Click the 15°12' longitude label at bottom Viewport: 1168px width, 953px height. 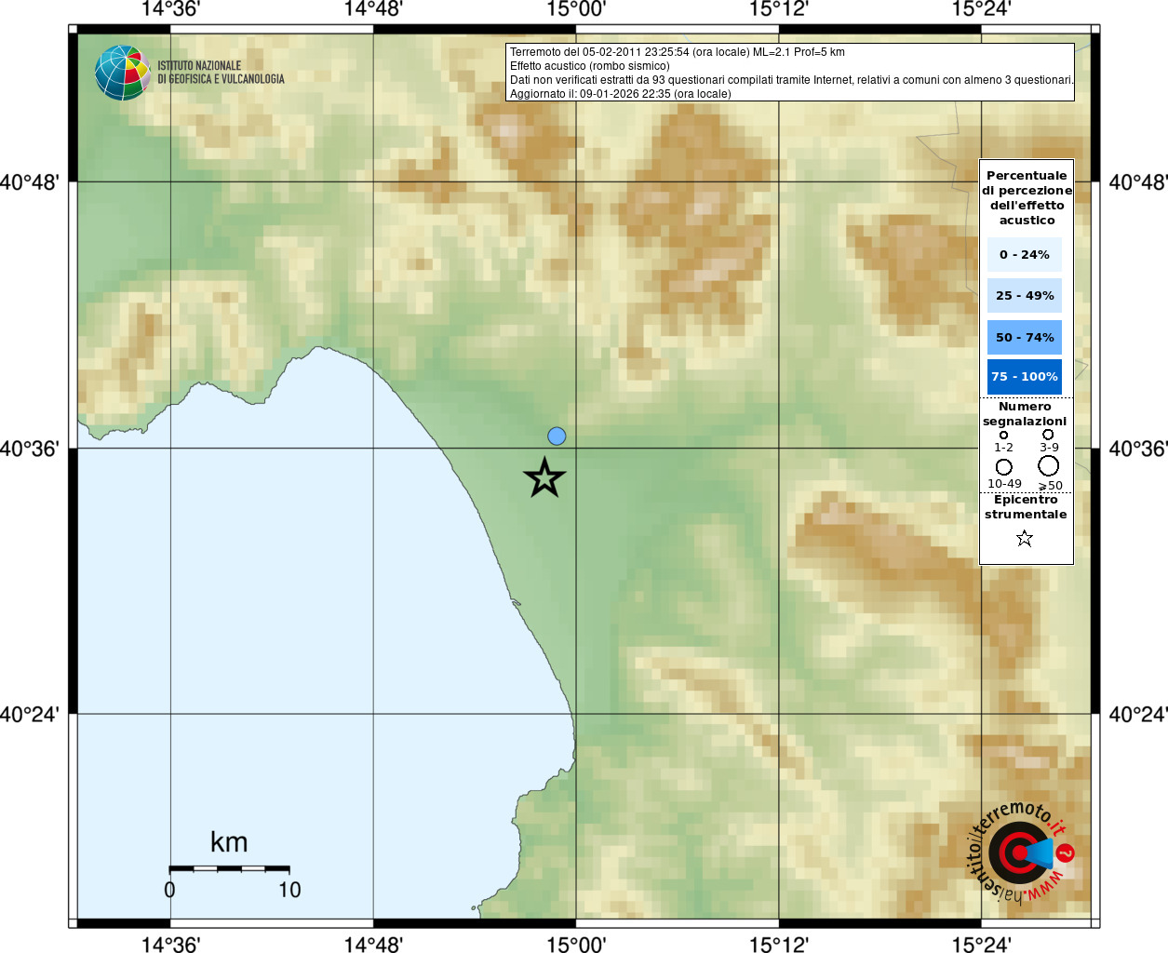779,944
